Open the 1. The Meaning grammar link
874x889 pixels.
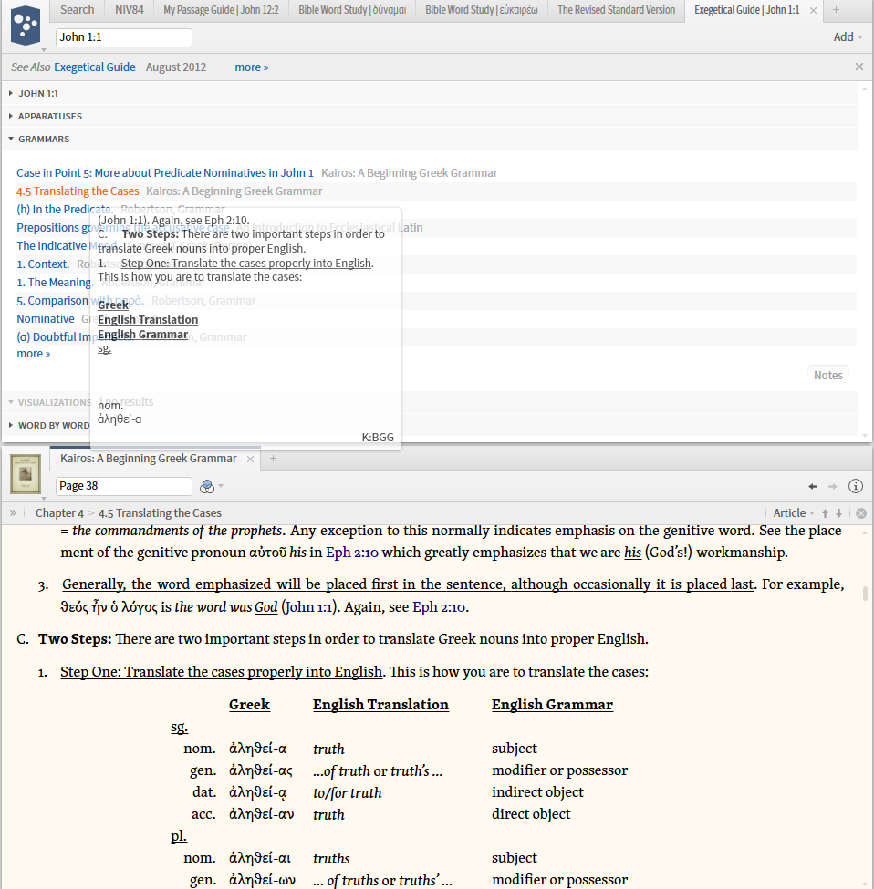coord(54,283)
